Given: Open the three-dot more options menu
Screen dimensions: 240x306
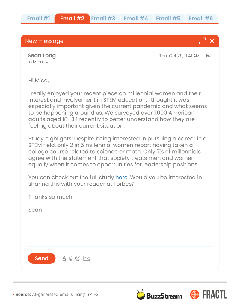Looking at the screenshot, I should pyautogui.click(x=212, y=56).
